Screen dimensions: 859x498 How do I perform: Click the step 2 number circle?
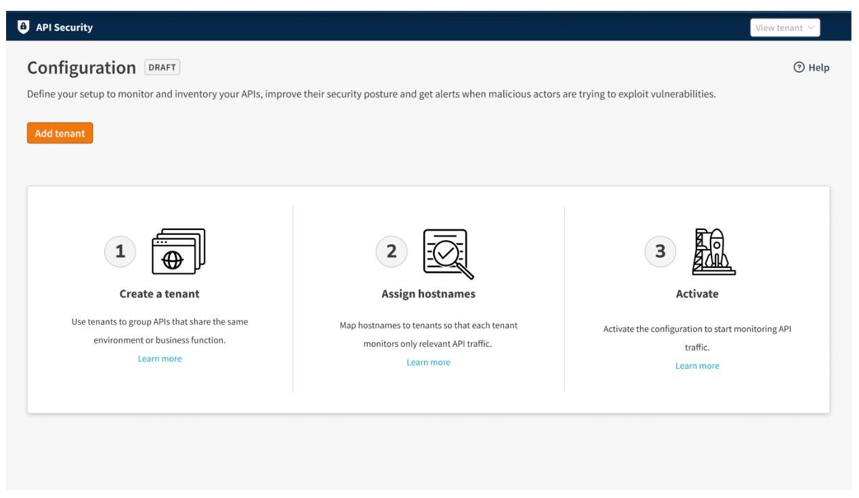pos(391,252)
